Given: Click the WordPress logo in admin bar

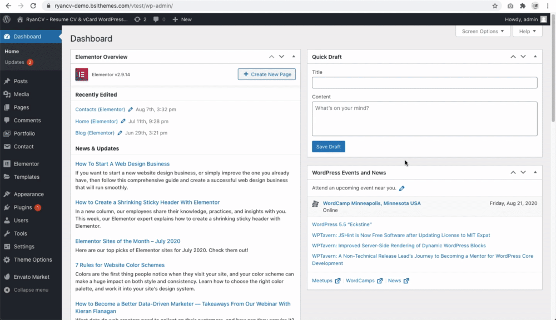Looking at the screenshot, I should 6,19.
